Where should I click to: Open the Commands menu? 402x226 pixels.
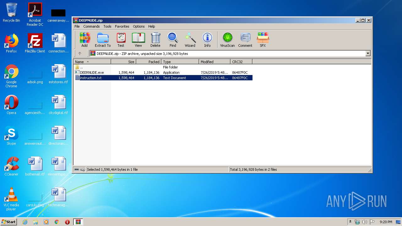[91, 26]
